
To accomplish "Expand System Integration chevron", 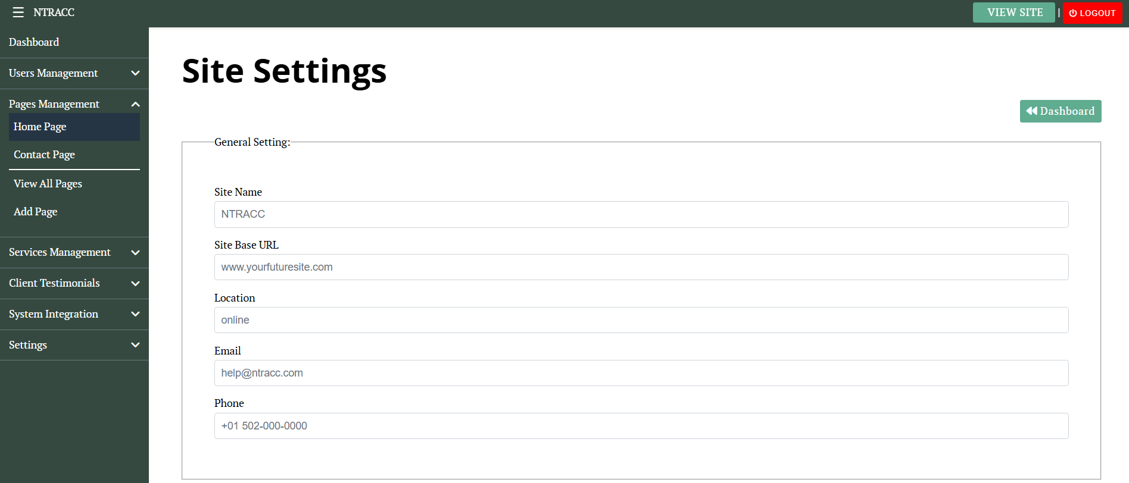I will point(135,315).
